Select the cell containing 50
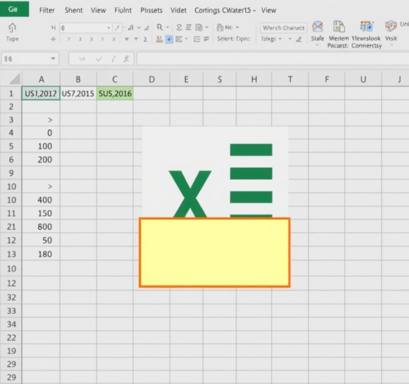This screenshot has width=409, height=384. (x=41, y=240)
